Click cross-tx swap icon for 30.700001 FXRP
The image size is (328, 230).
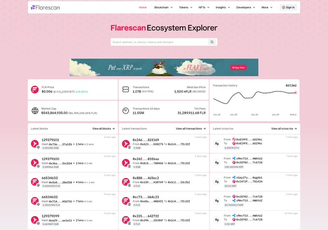click(217, 201)
